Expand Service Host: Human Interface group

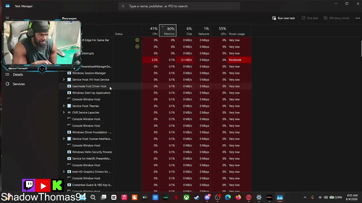click(x=64, y=139)
